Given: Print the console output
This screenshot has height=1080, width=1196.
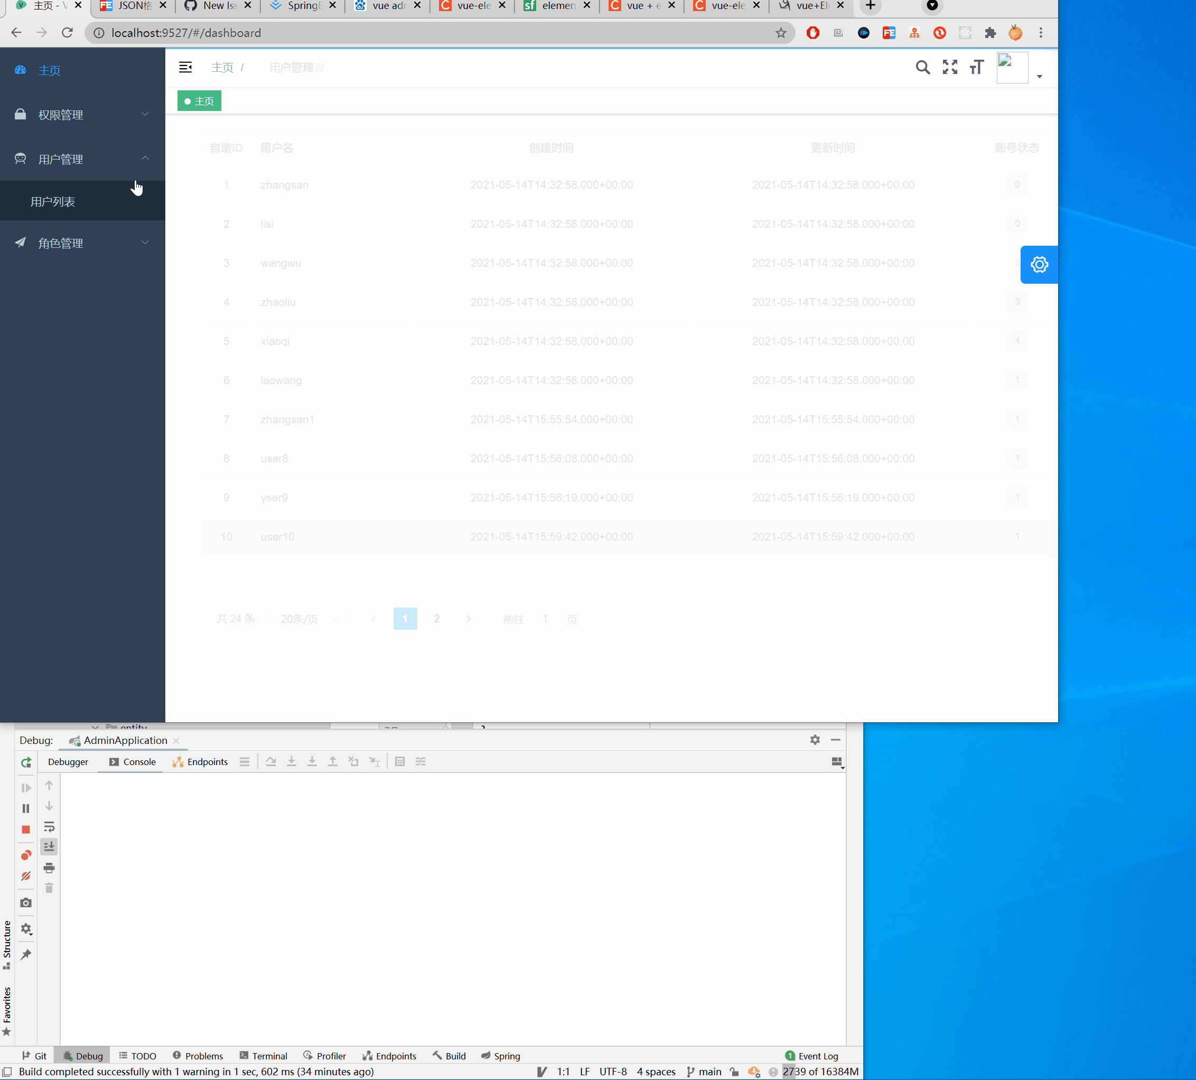Looking at the screenshot, I should [x=49, y=868].
